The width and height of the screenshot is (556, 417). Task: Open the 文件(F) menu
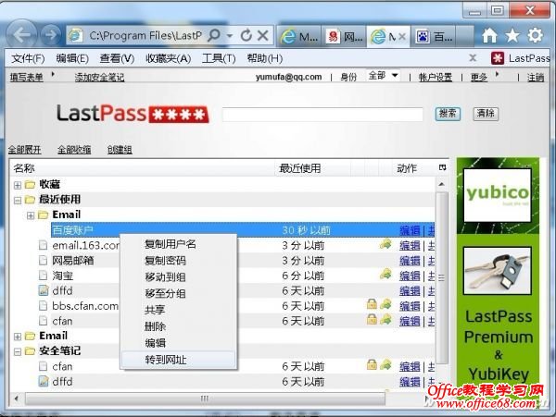point(28,58)
